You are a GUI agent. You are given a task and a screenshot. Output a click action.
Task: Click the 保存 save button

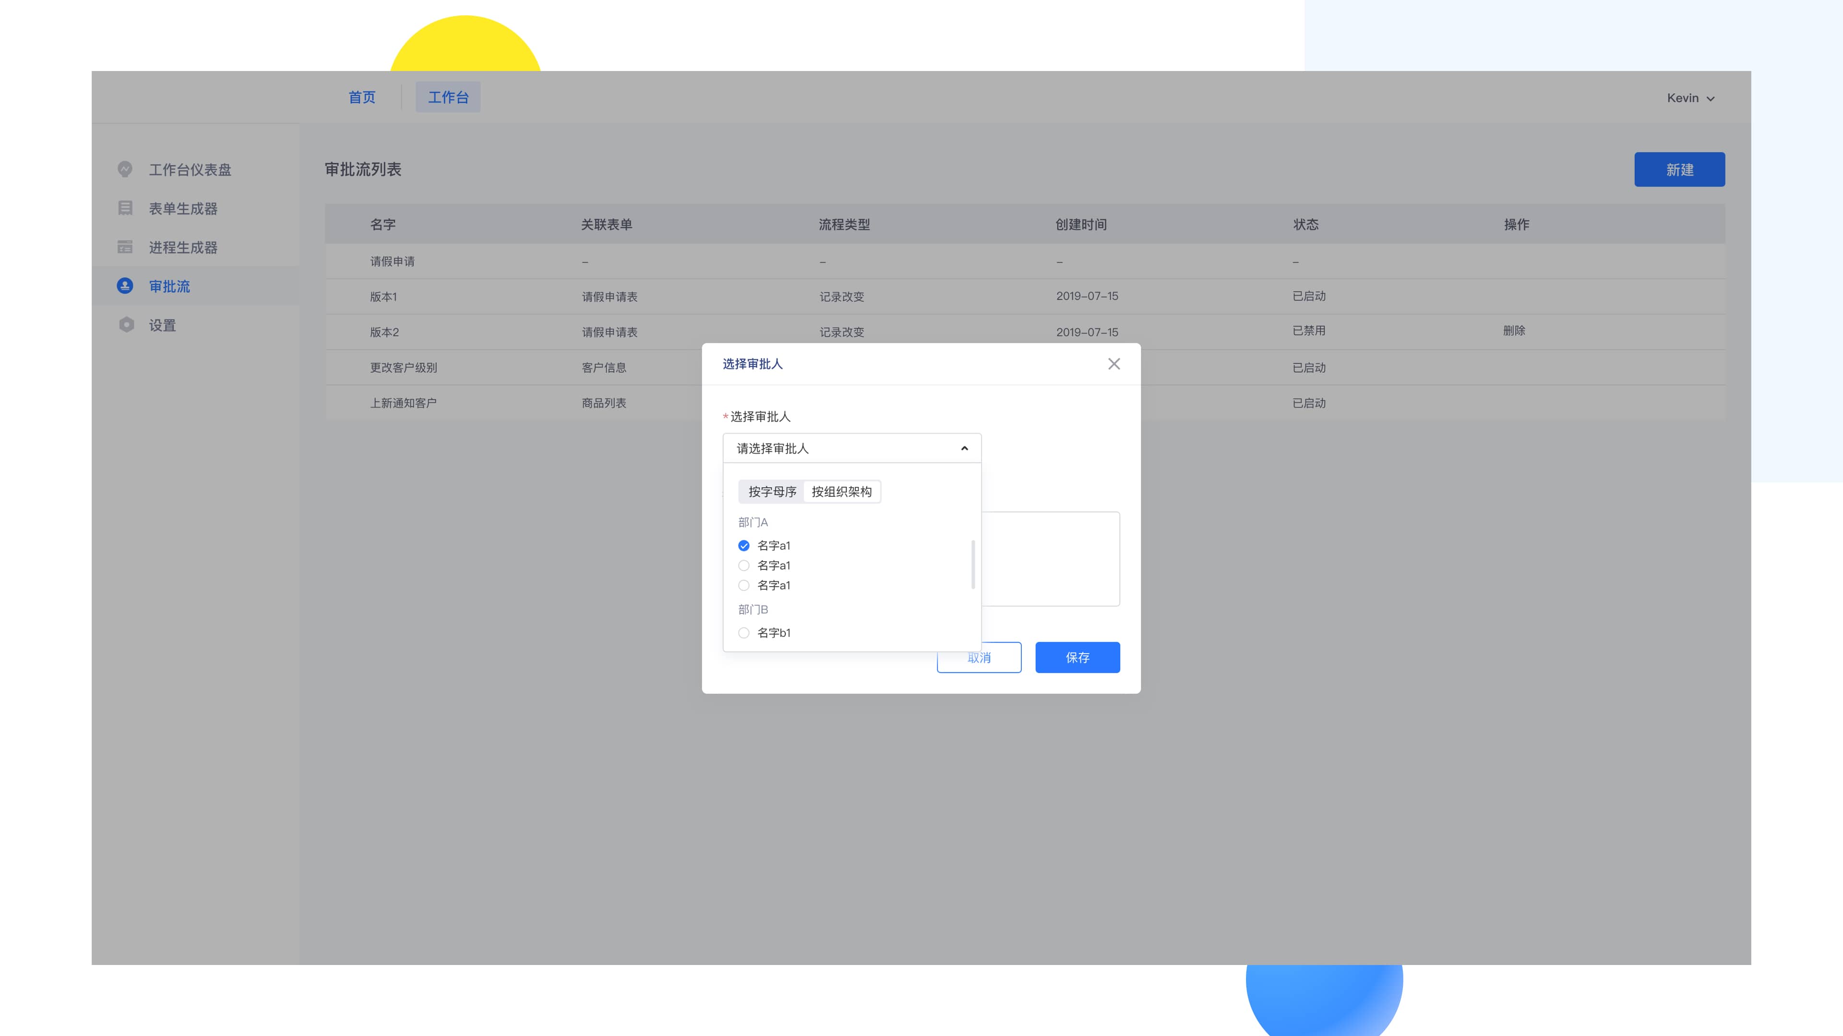click(1077, 658)
